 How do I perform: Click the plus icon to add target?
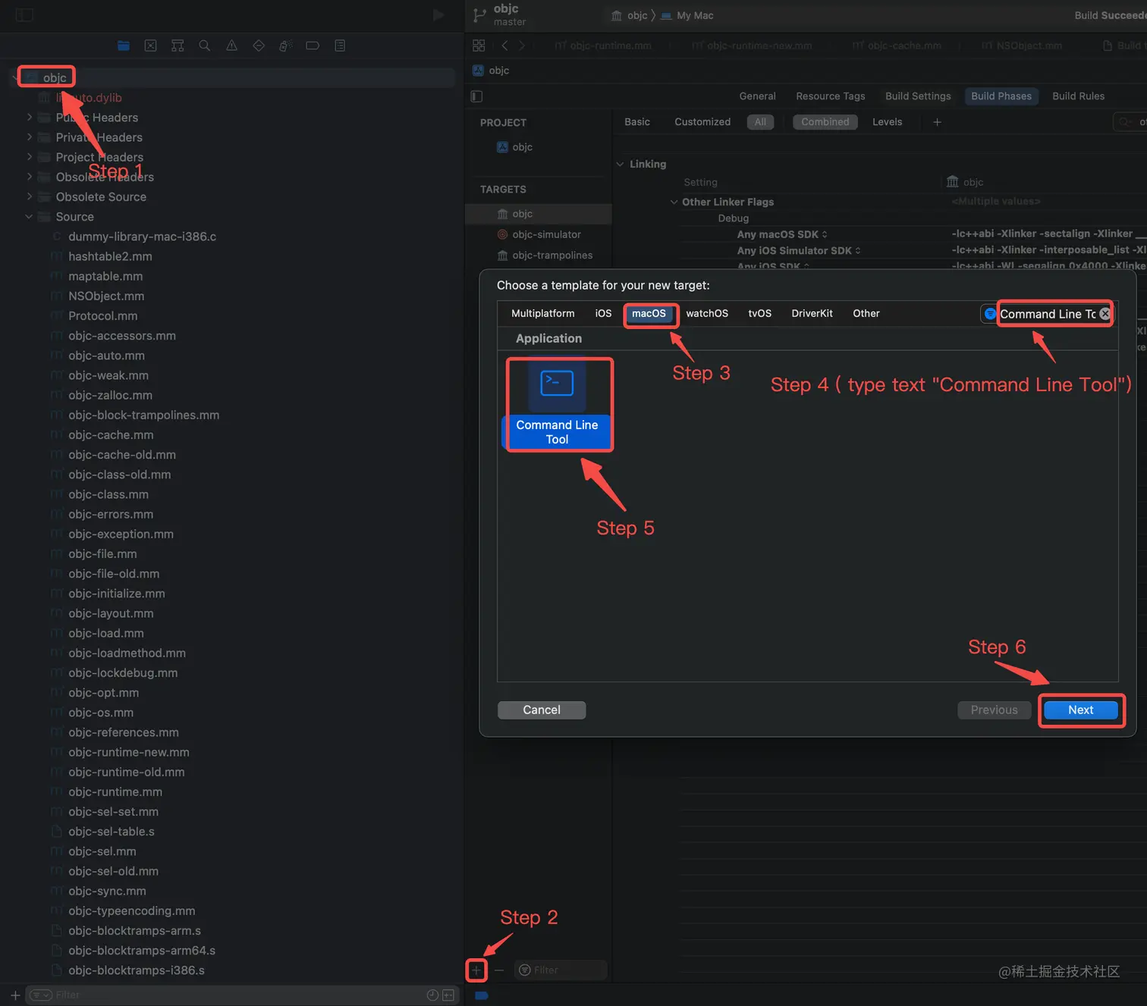[476, 970]
